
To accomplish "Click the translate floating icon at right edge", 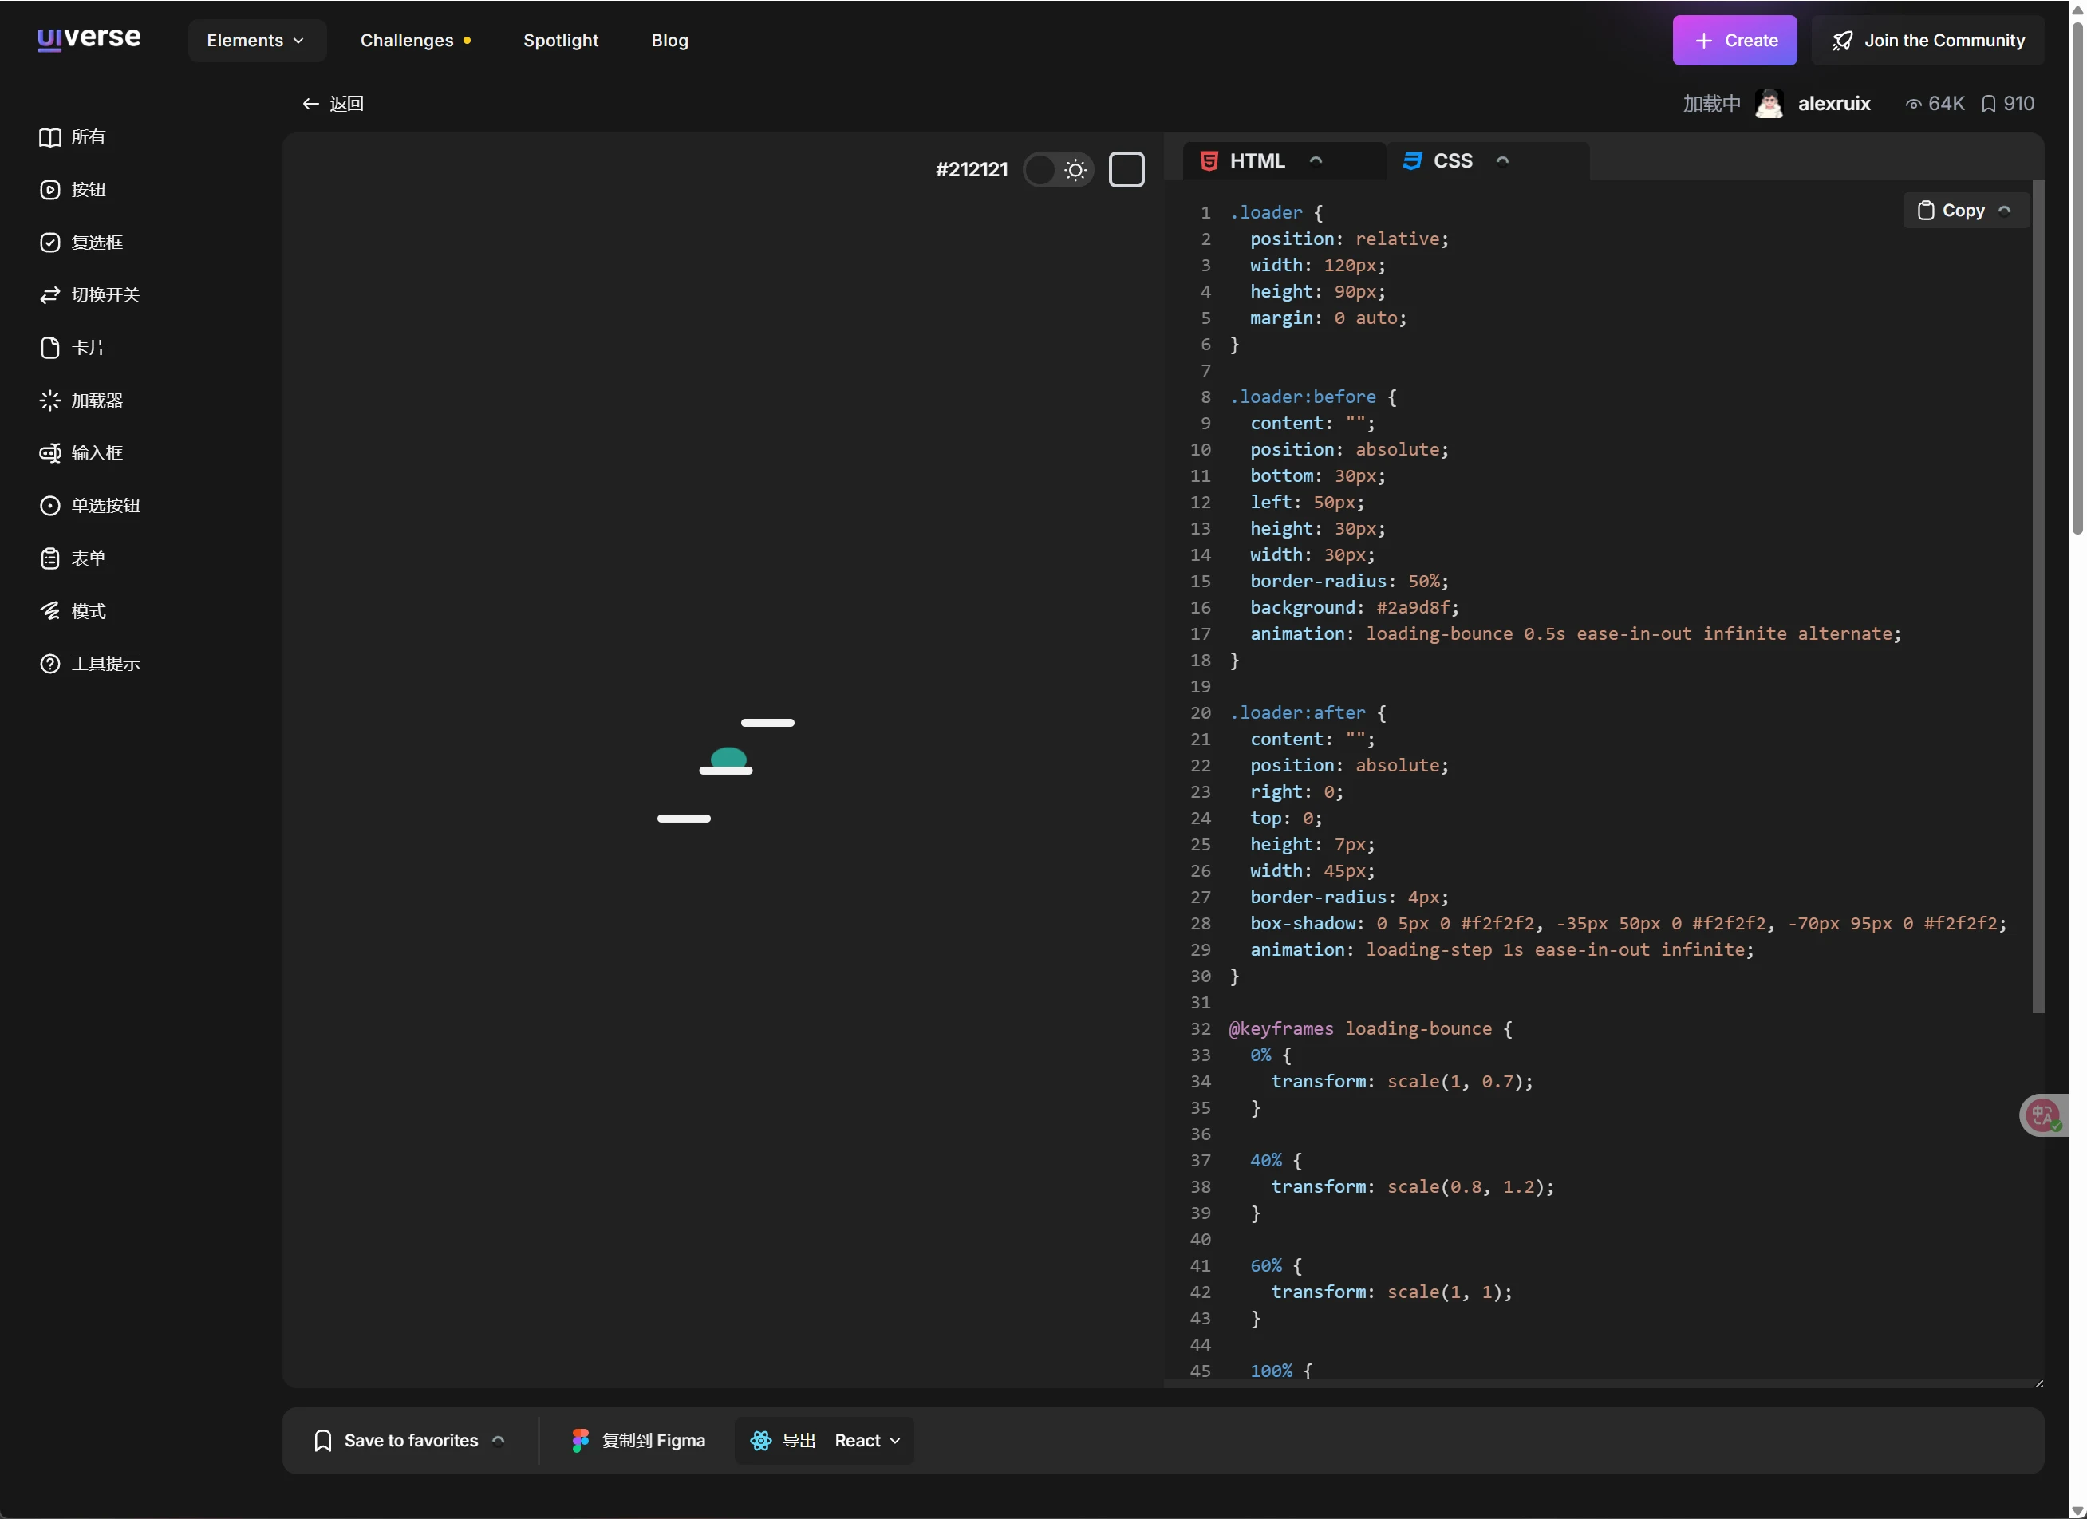I will point(2044,1115).
